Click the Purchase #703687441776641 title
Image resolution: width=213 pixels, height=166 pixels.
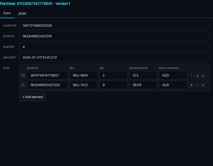point(26,4)
